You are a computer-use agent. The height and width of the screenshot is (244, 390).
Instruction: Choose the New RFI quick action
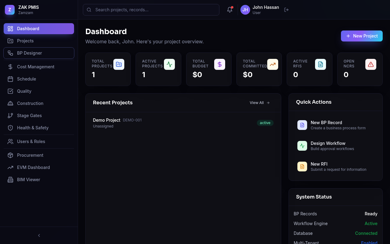tap(335, 167)
